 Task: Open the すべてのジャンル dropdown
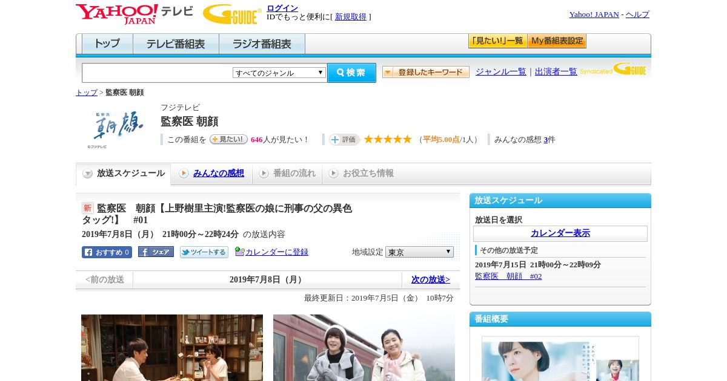pos(279,73)
